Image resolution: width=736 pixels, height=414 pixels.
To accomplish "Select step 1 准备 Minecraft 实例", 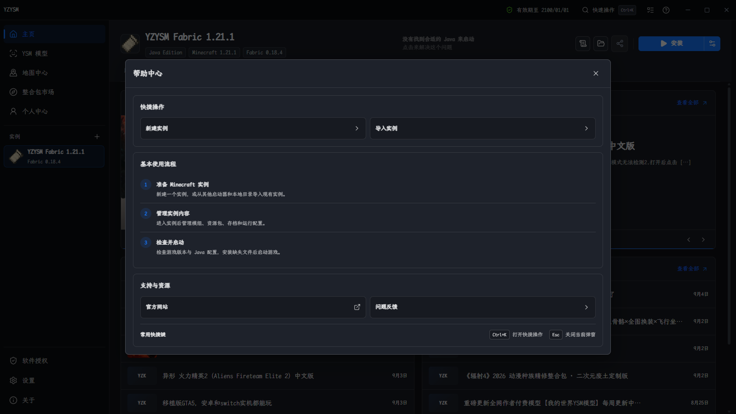I will pos(368,189).
